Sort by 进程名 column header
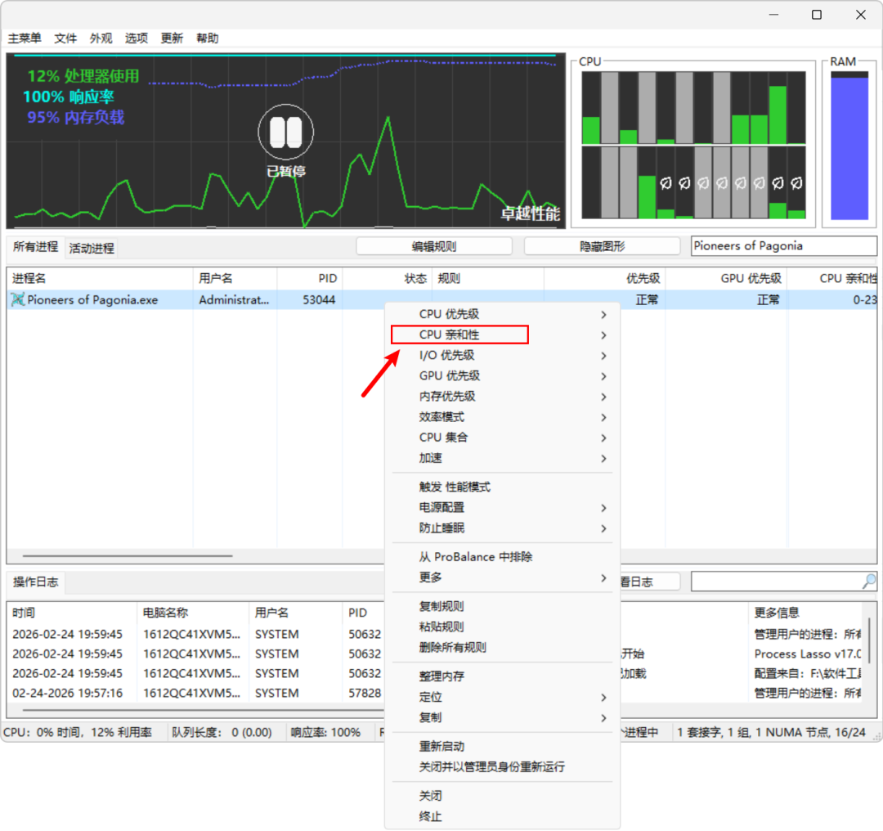This screenshot has height=831, width=883. coord(101,278)
